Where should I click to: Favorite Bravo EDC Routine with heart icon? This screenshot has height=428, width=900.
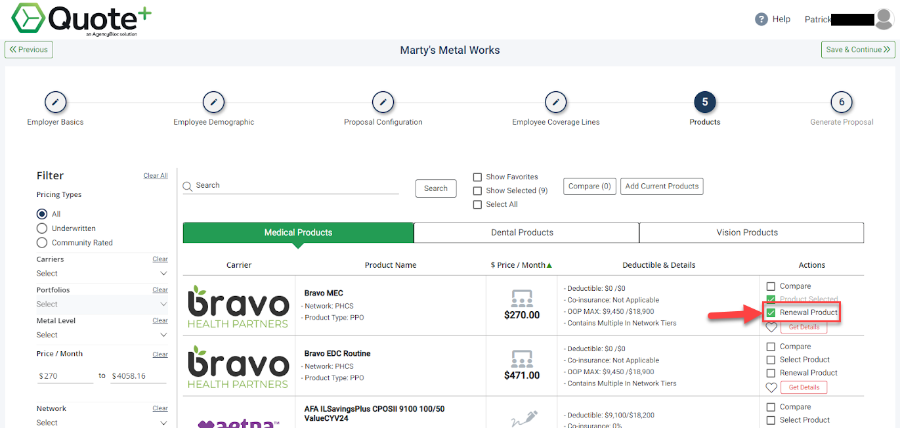coord(771,387)
